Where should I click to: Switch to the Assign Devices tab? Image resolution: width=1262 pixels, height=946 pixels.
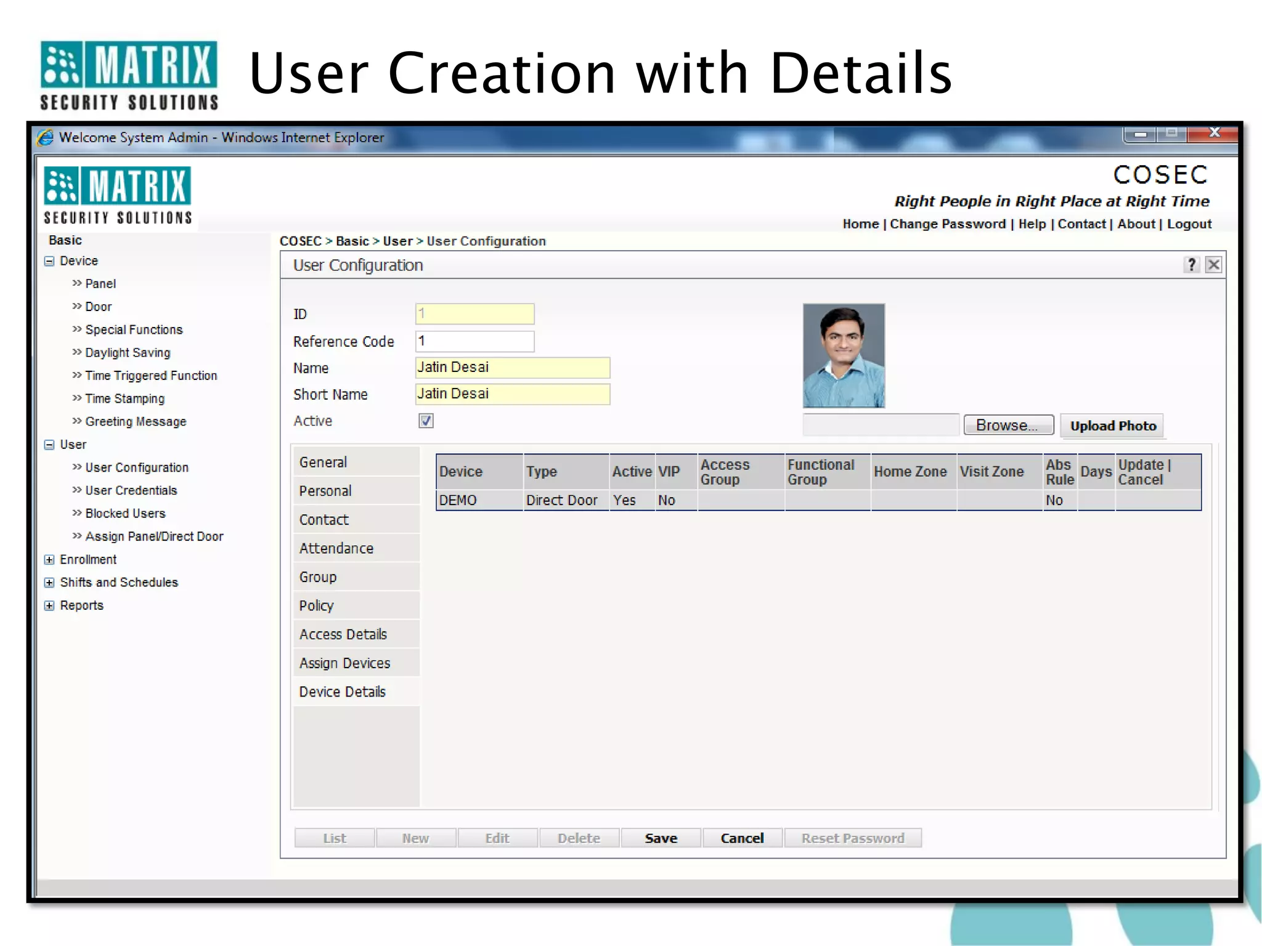356,663
